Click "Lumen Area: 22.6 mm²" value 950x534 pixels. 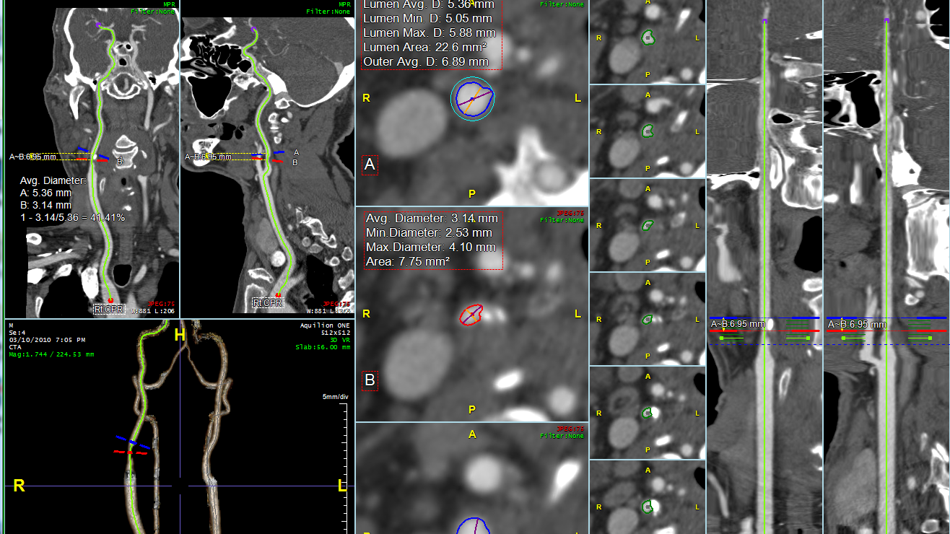pyautogui.click(x=424, y=47)
